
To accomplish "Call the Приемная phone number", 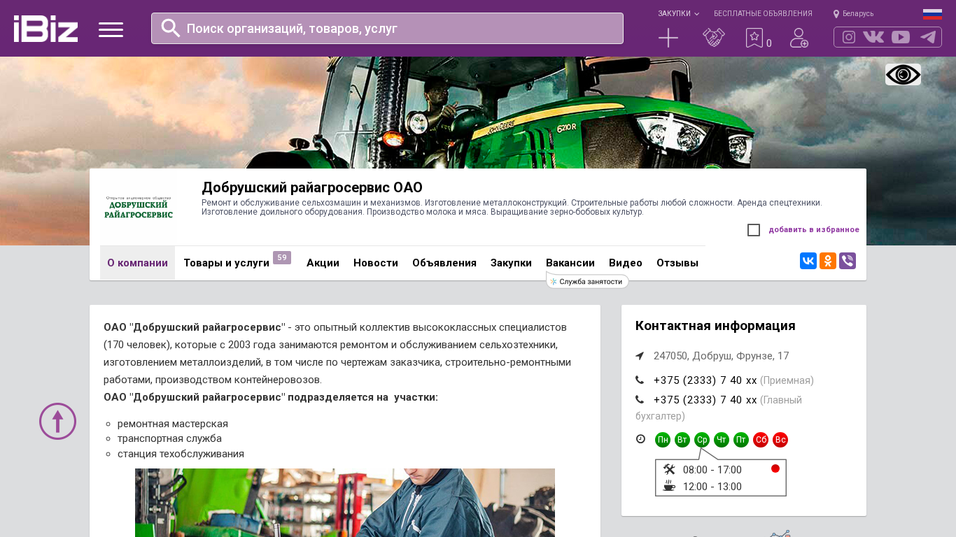I will point(705,380).
